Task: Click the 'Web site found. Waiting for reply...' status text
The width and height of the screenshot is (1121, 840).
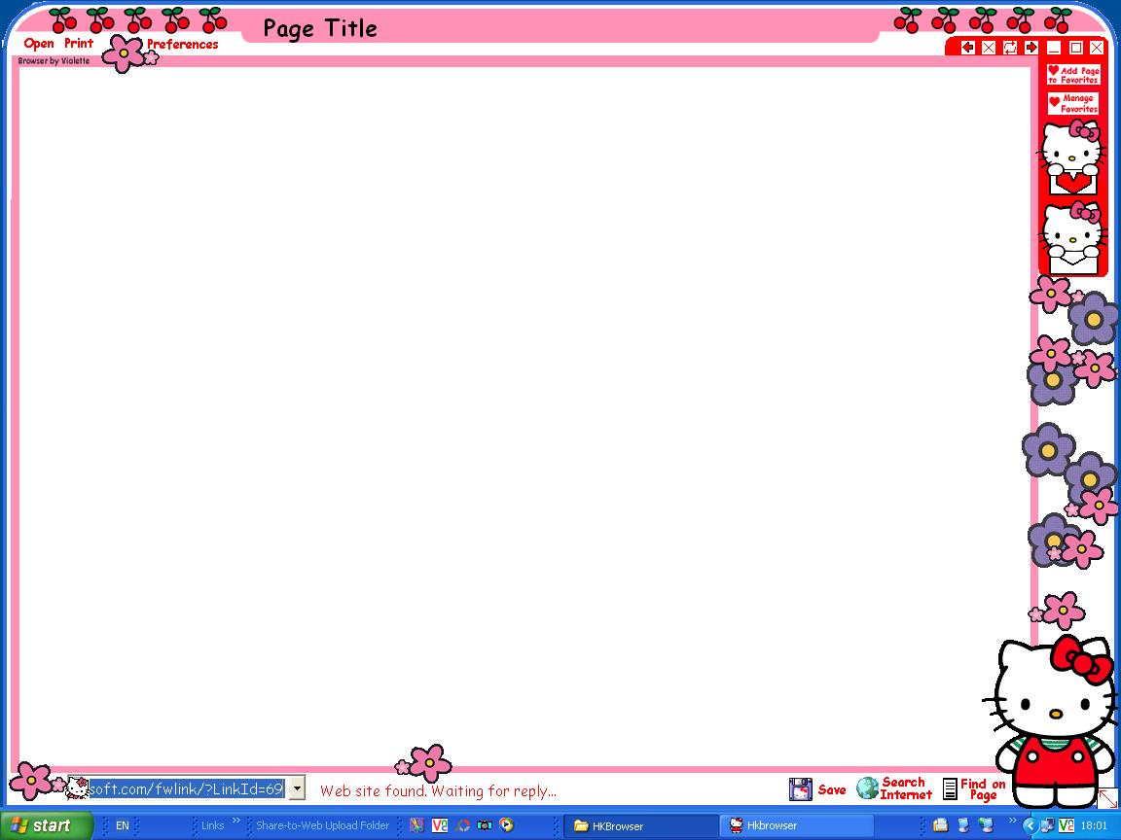Action: tap(438, 790)
